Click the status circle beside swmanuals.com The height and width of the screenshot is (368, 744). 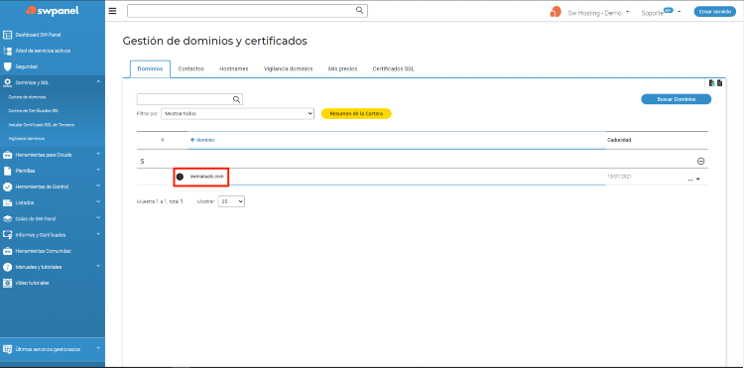point(180,177)
